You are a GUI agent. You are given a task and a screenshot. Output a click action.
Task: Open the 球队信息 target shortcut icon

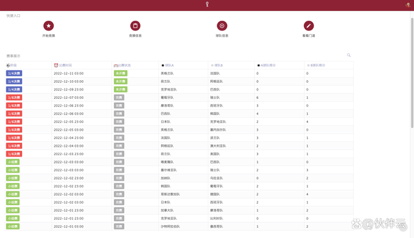point(222,26)
